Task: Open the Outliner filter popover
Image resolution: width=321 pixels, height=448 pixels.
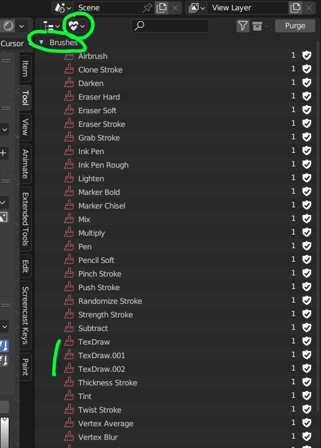Action: tap(243, 26)
